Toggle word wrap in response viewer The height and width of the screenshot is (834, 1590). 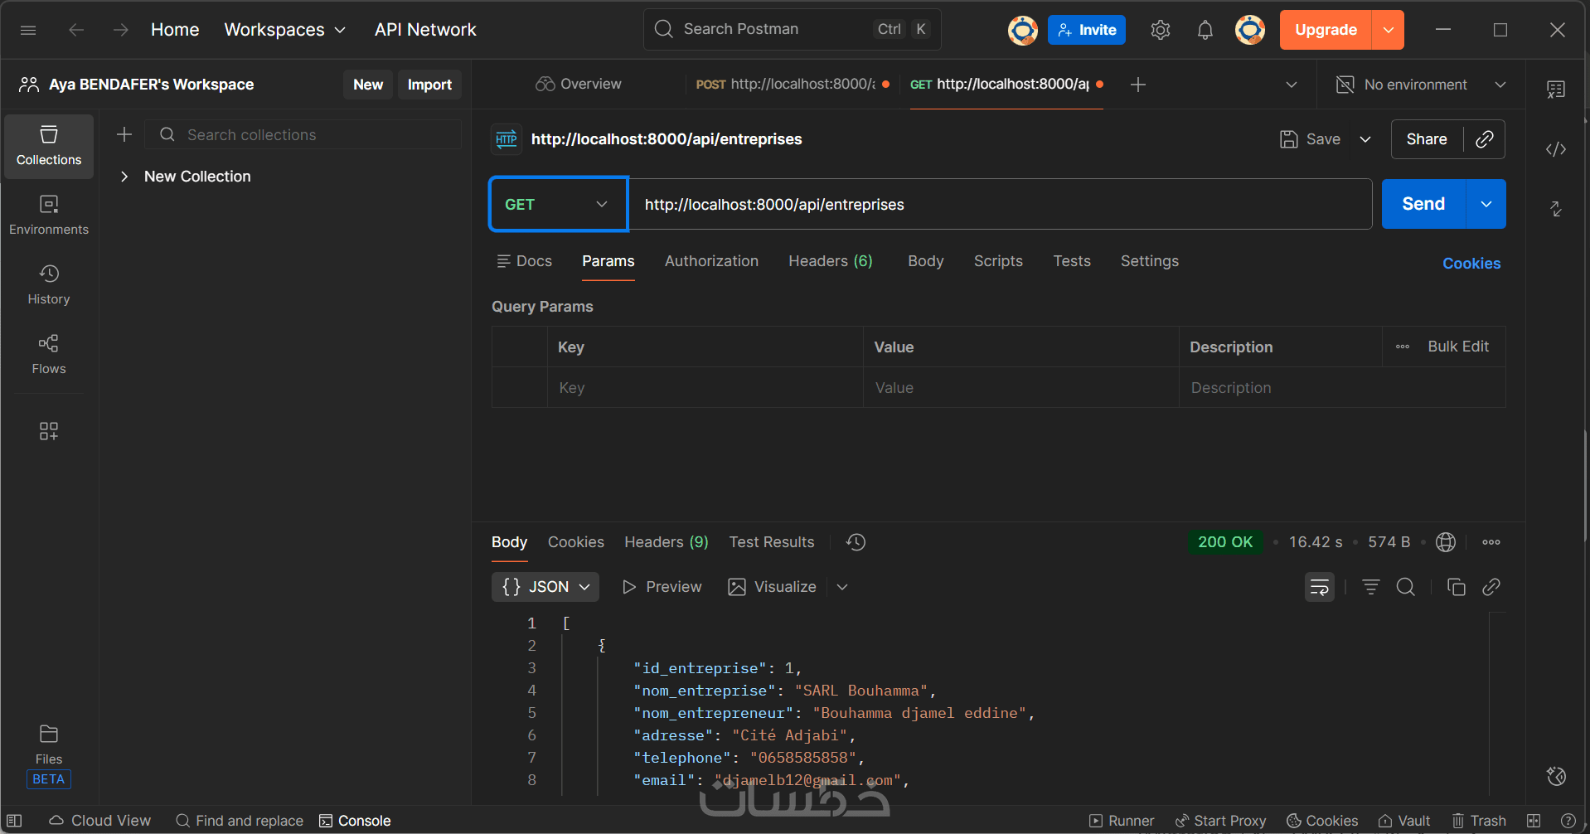[x=1319, y=587]
